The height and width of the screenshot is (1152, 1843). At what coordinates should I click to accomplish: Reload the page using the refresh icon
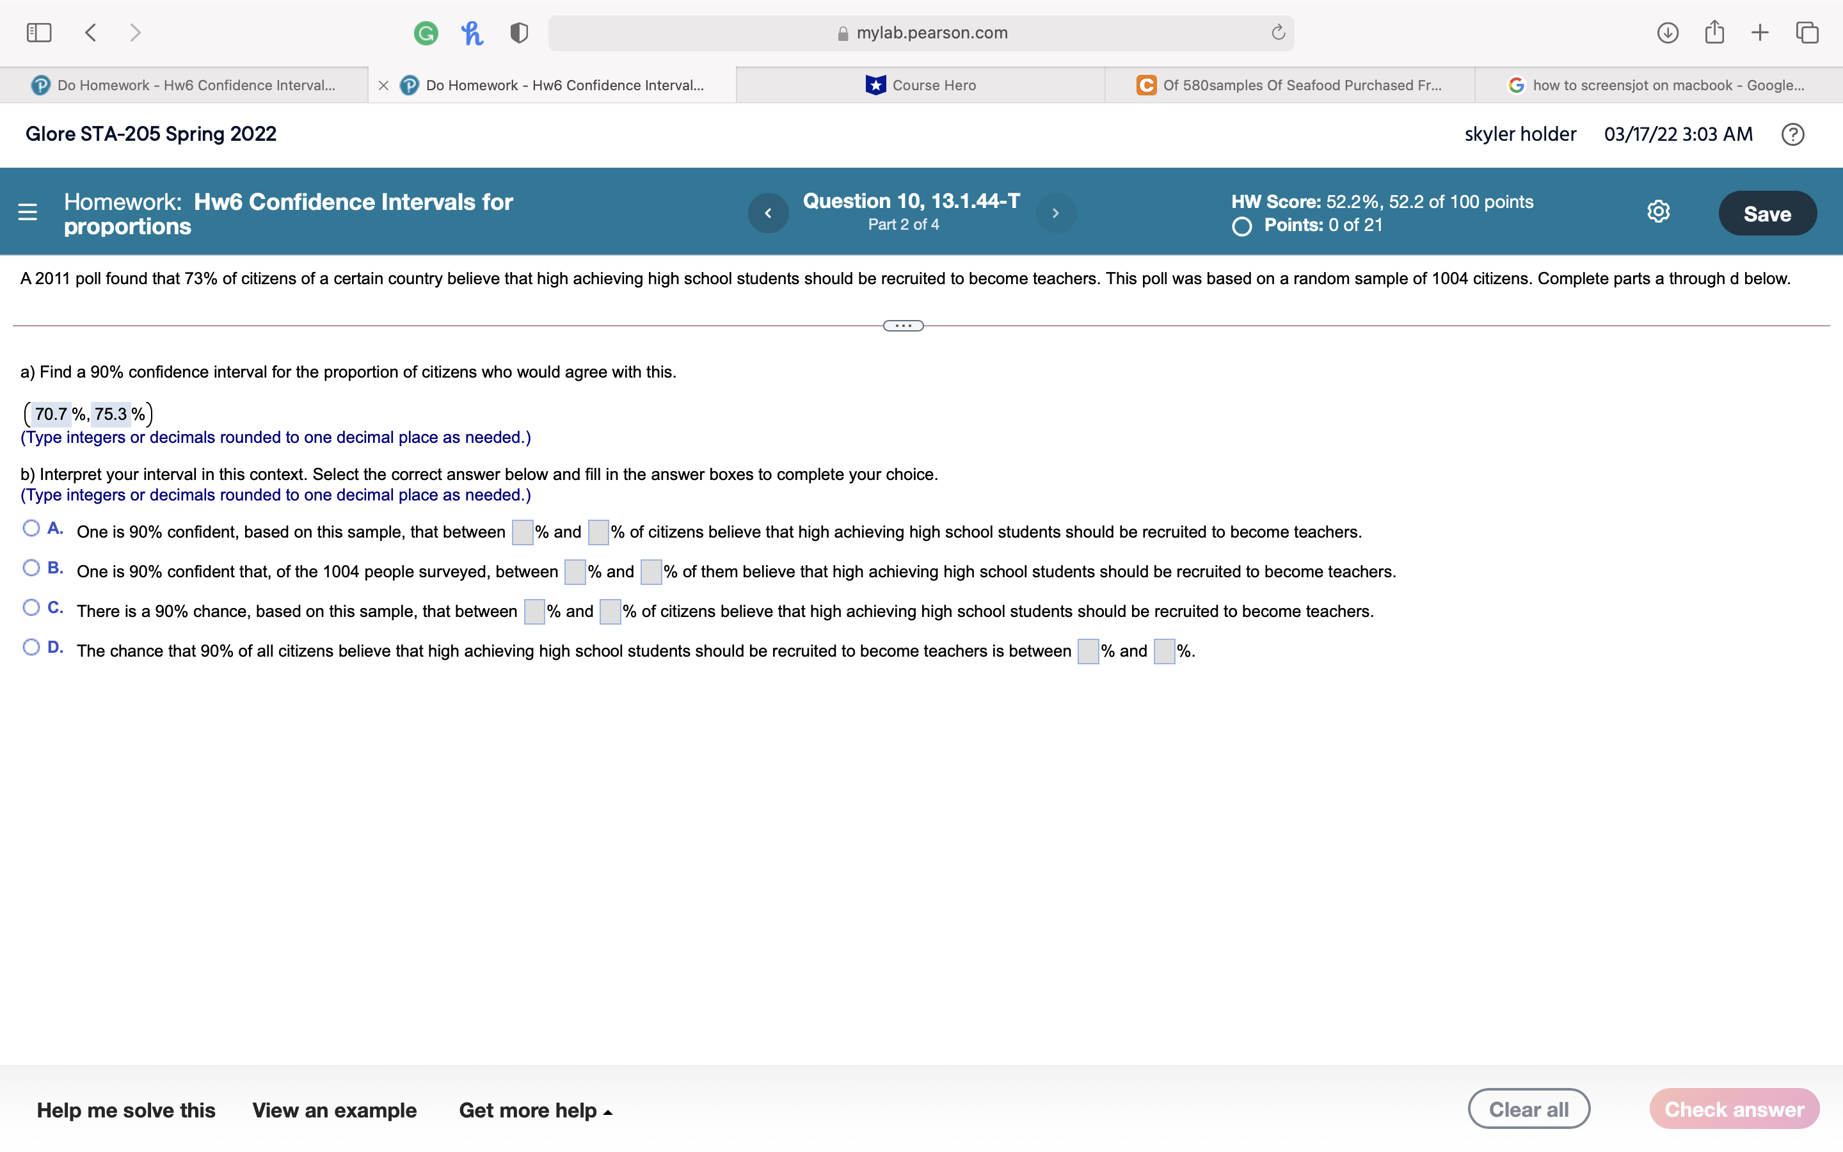point(1277,32)
